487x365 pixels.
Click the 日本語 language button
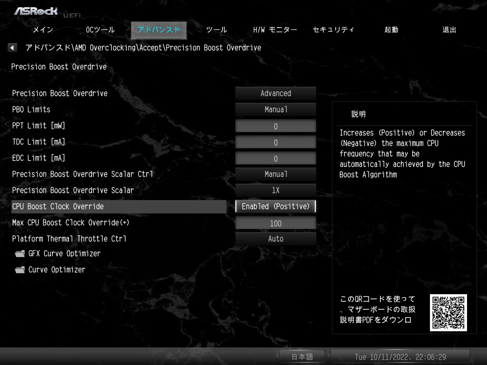point(302,356)
